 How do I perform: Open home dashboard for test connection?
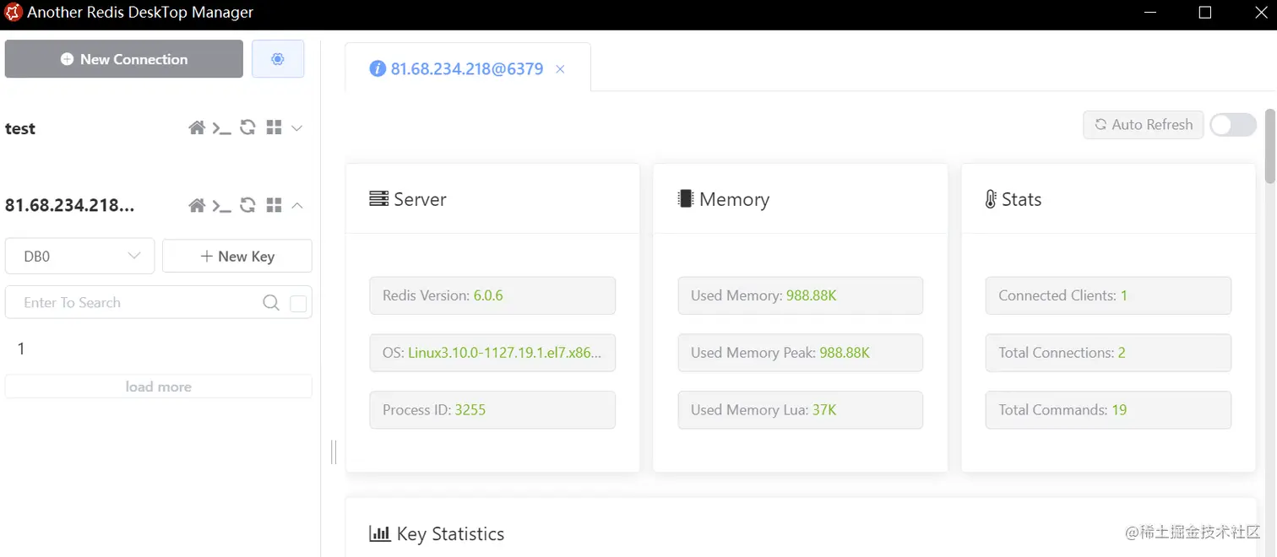(197, 128)
